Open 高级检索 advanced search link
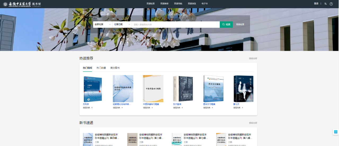This screenshot has height=146, width=339. point(240,25)
